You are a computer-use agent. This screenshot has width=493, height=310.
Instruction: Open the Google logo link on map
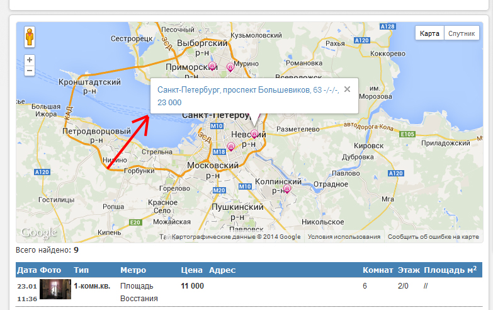pos(38,233)
